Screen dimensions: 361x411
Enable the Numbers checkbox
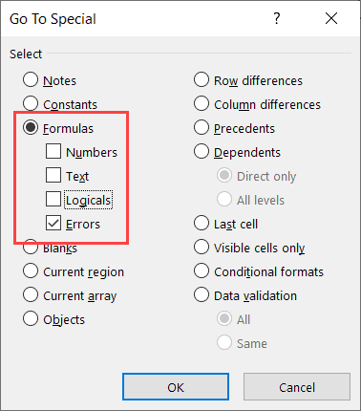pos(53,151)
